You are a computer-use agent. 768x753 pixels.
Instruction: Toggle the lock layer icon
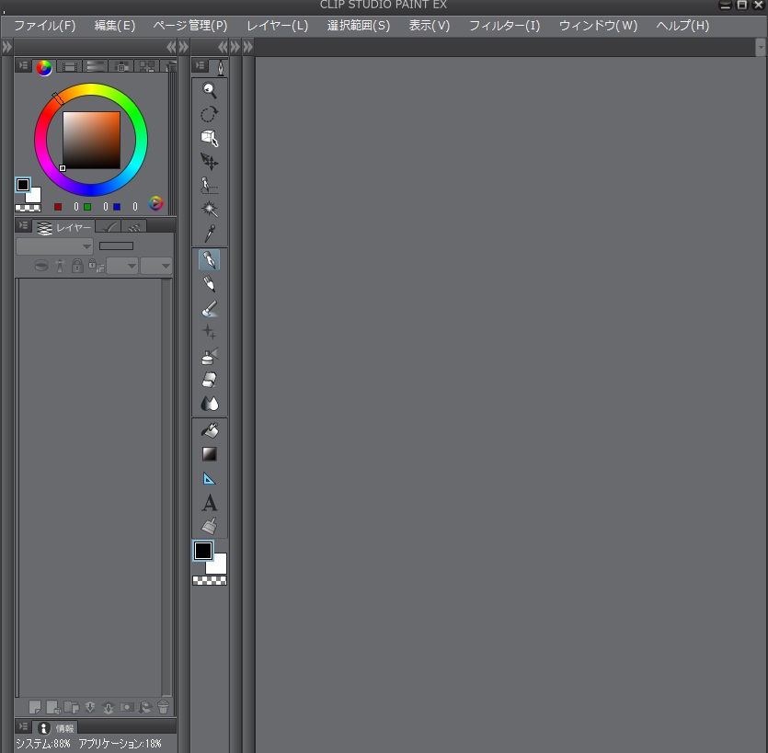coord(77,266)
